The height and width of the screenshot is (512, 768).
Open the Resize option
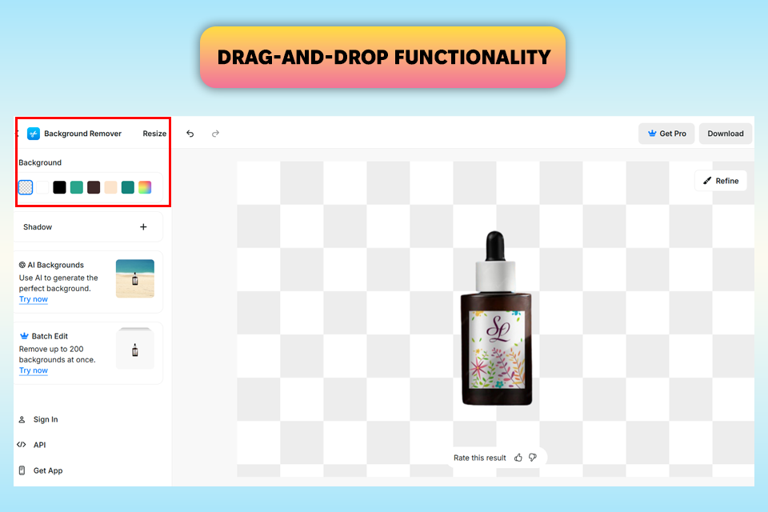[154, 134]
